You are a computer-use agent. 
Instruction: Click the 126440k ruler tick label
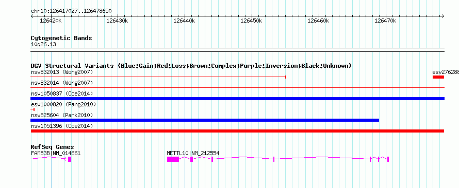(x=185, y=21)
